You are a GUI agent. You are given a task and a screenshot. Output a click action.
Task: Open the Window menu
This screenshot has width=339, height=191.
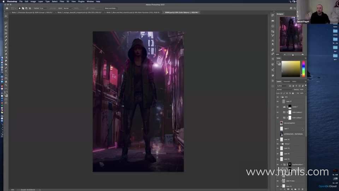click(x=90, y=1)
